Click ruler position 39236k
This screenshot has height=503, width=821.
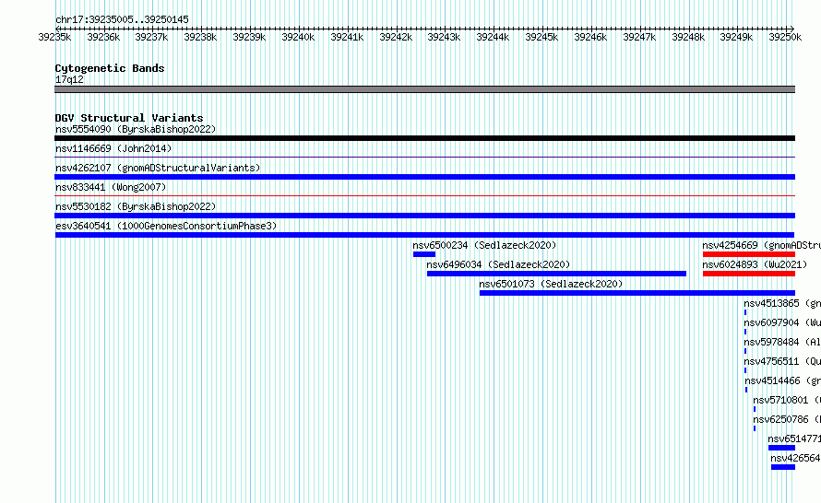pos(103,37)
